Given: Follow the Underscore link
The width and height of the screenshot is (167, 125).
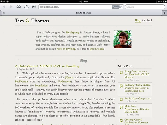Looking at the screenshot, I should pos(64,82).
